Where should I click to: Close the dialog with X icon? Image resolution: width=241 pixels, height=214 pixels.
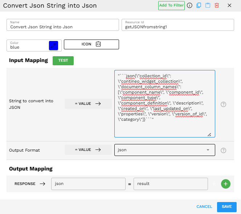229,5
